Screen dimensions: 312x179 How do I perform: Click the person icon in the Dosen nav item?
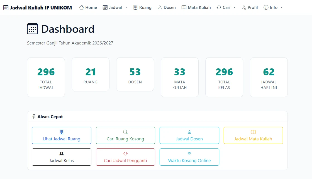(x=160, y=8)
